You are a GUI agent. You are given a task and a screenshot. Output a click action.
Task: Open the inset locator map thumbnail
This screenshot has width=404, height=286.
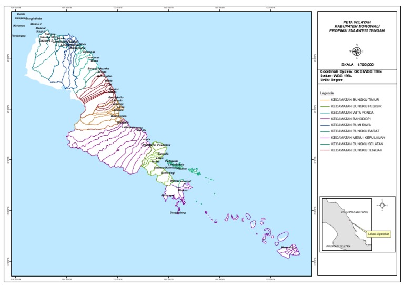click(x=347, y=224)
